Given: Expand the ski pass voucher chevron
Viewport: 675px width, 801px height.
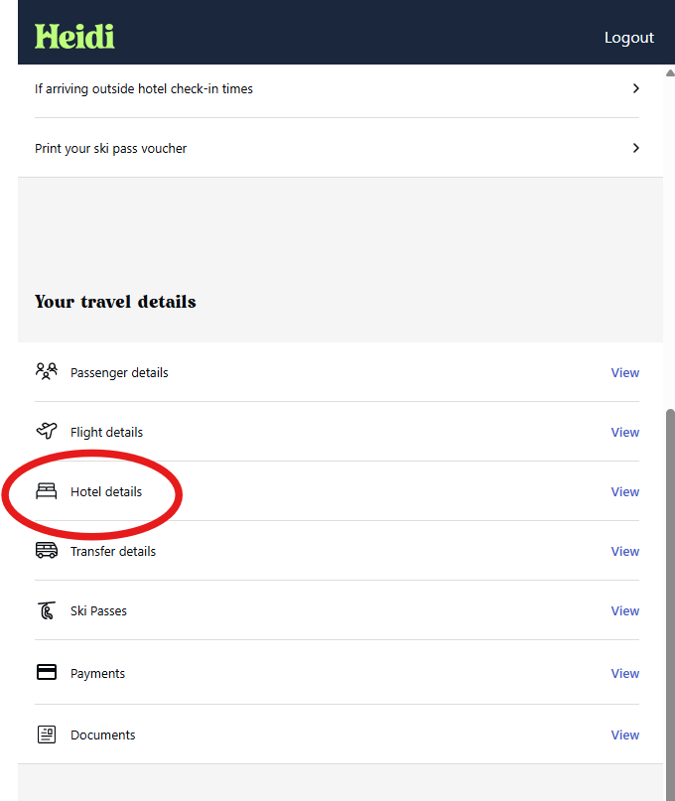Looking at the screenshot, I should point(635,148).
